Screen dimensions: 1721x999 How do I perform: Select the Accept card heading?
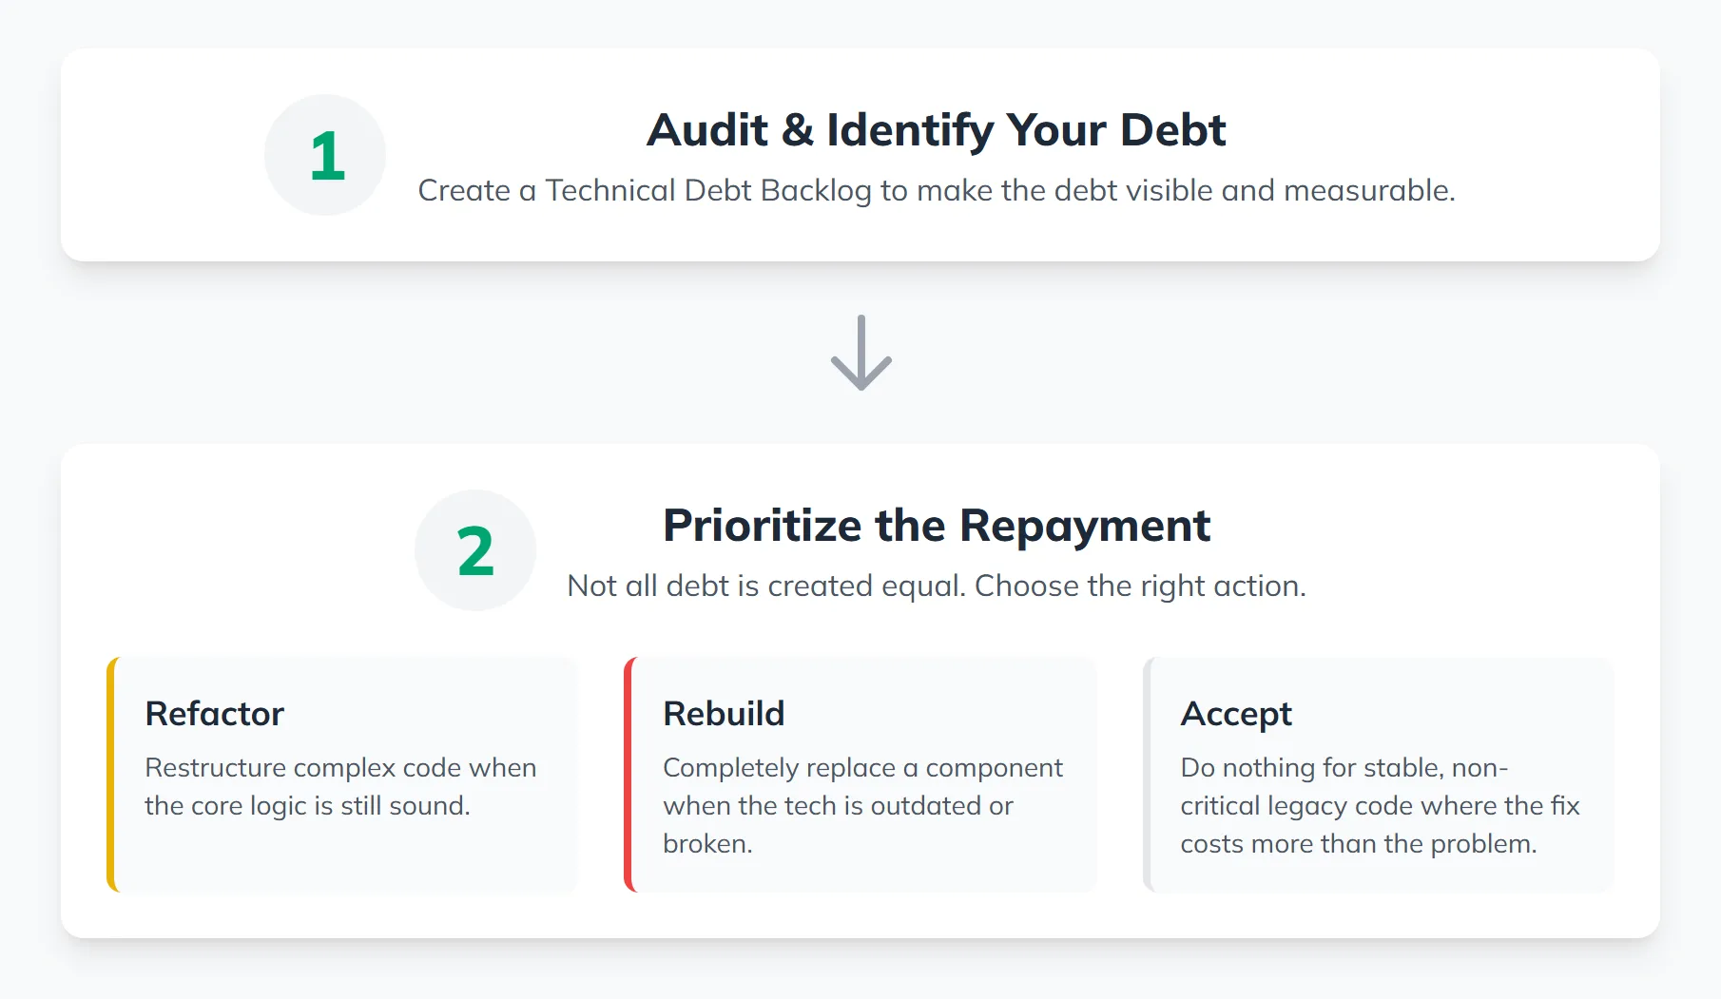pyautogui.click(x=1236, y=714)
